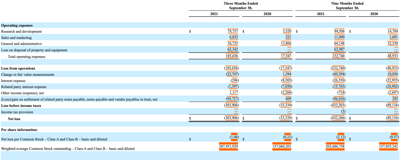Screen dimensions: 401x160
Task: Select Sales and marketing value 6,832
Action: pyautogui.click(x=234, y=38)
